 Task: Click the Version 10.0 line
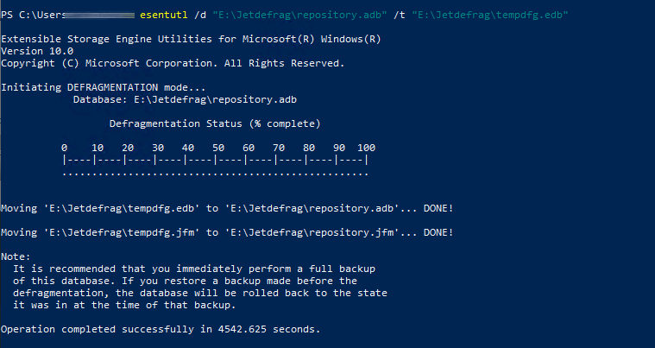tap(37, 52)
